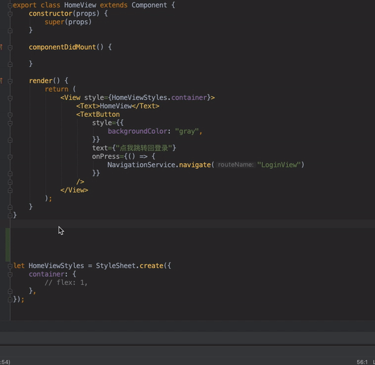The width and height of the screenshot is (375, 365).
Task: Click the Chinese text string "点我跳转回登录"
Action: tap(144, 148)
